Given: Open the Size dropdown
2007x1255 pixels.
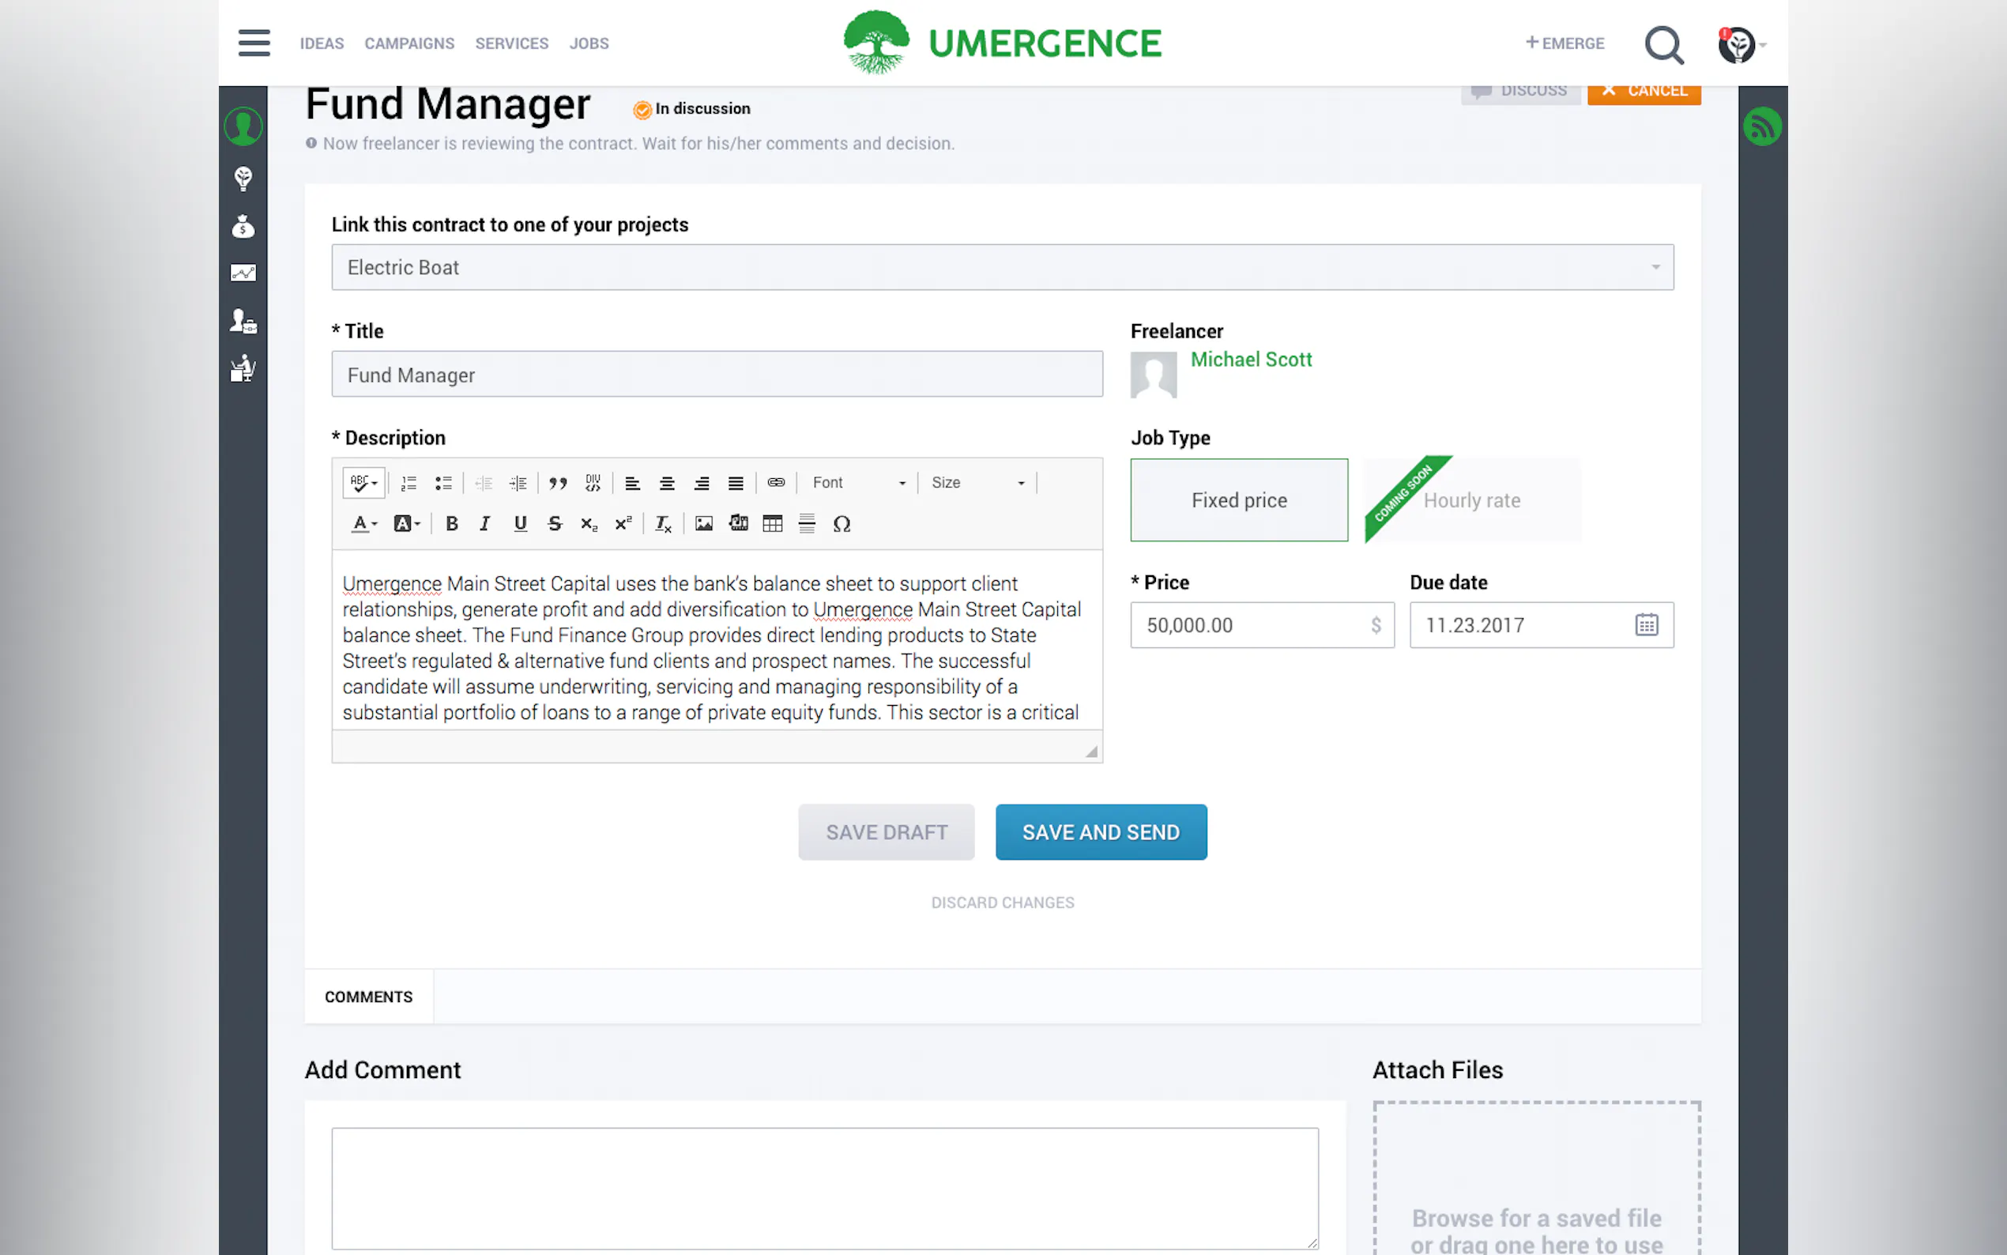Looking at the screenshot, I should (x=977, y=482).
